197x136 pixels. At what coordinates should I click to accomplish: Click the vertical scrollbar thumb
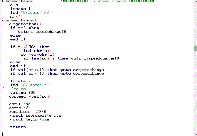click(x=195, y=48)
